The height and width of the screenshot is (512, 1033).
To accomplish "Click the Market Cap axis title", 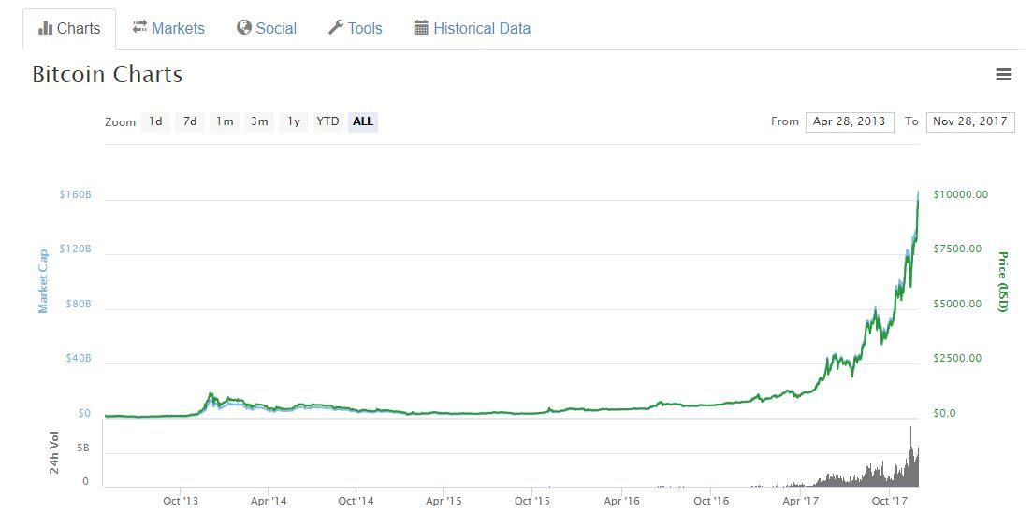I will pyautogui.click(x=43, y=281).
